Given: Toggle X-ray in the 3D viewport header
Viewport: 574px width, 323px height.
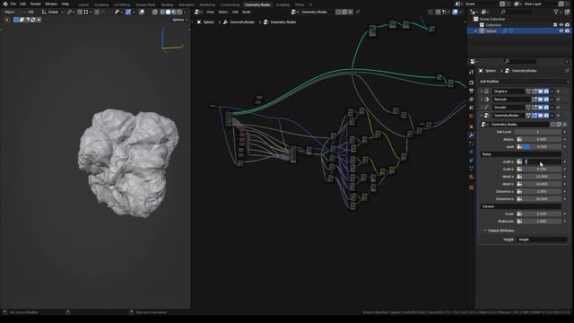Looking at the screenshot, I should click(x=155, y=12).
